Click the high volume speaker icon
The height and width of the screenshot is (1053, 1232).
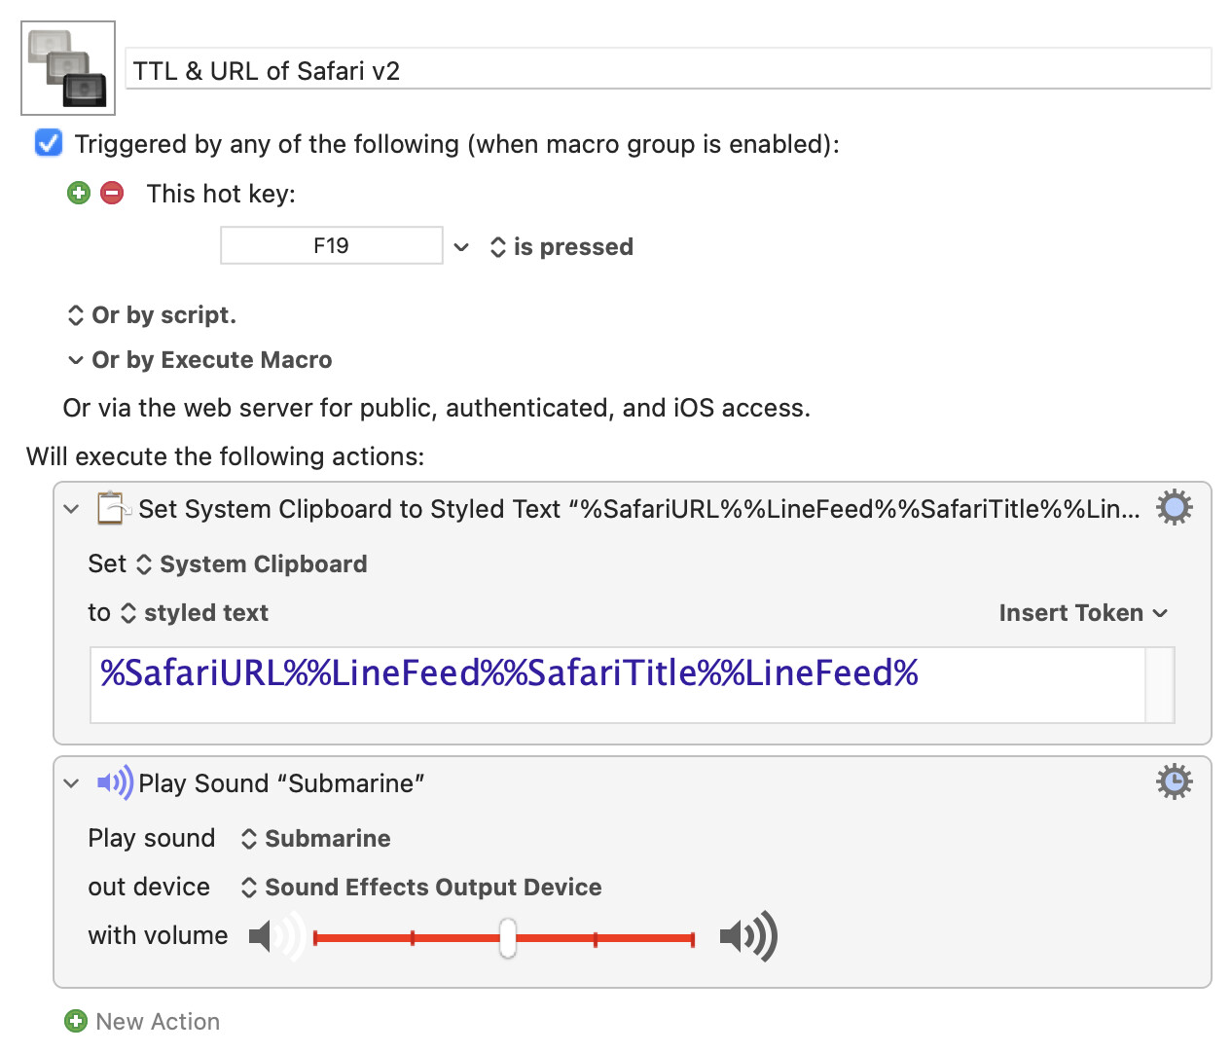point(748,936)
